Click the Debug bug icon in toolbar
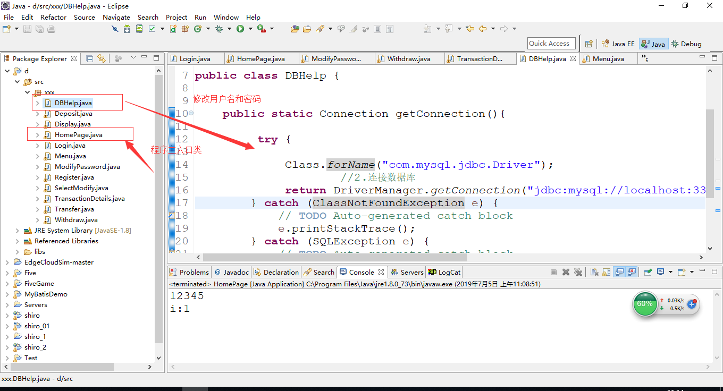Image resolution: width=723 pixels, height=391 pixels. (x=219, y=29)
